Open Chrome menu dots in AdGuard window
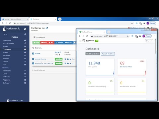This screenshot has width=159, height=119. 154,36
